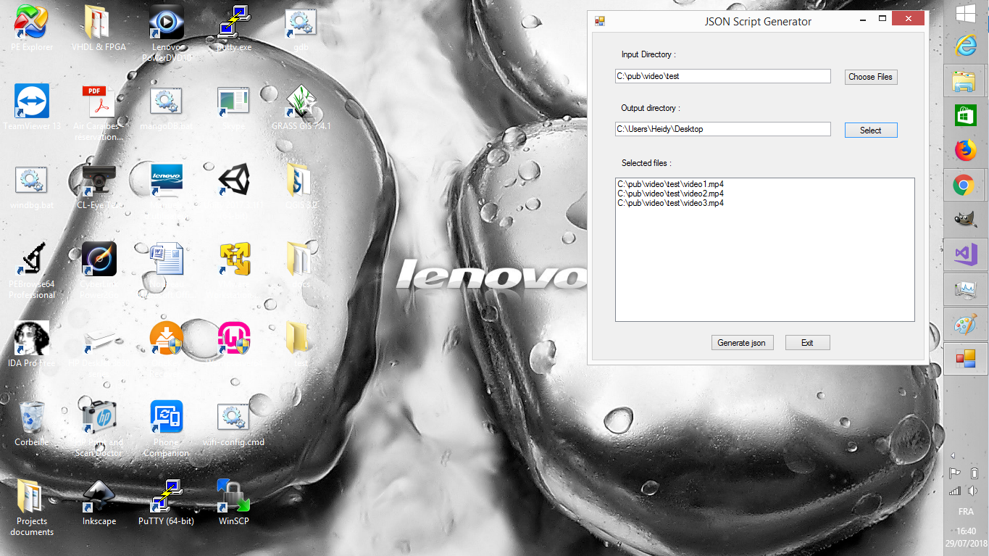Click the Select output directory button

(871, 130)
